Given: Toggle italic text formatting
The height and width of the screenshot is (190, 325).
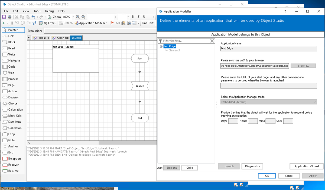Looking at the screenshot, I should click(138, 17).
